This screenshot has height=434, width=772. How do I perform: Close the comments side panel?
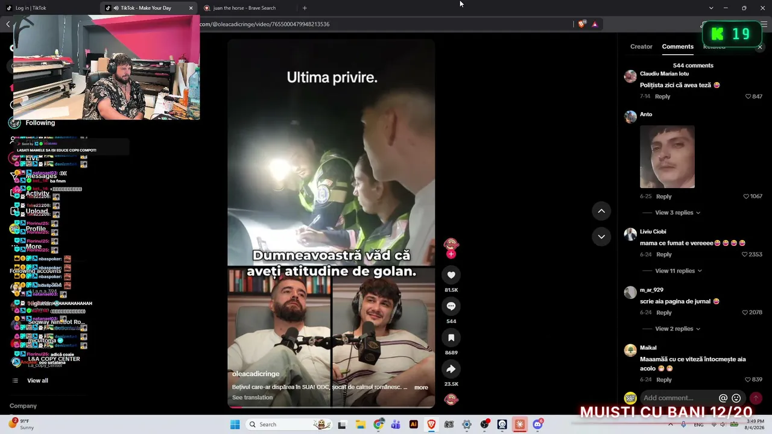click(760, 47)
